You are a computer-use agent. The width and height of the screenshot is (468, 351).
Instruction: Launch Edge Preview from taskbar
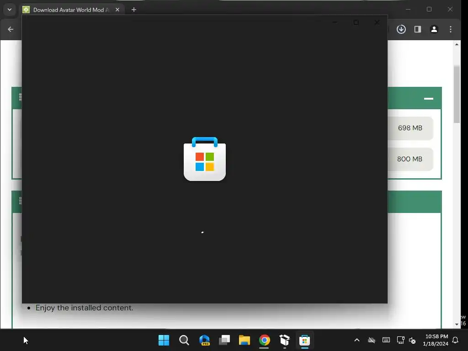click(x=204, y=340)
